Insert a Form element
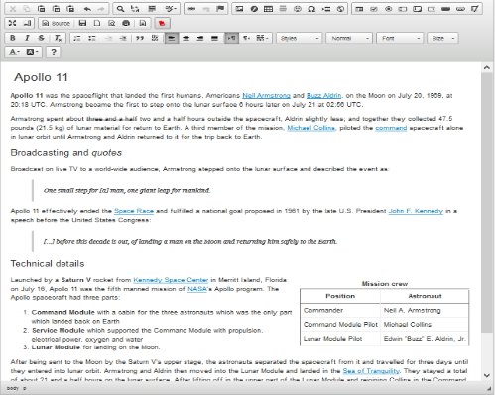The width and height of the screenshot is (495, 395). [x=359, y=9]
